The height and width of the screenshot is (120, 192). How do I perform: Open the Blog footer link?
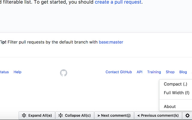pos(183,72)
